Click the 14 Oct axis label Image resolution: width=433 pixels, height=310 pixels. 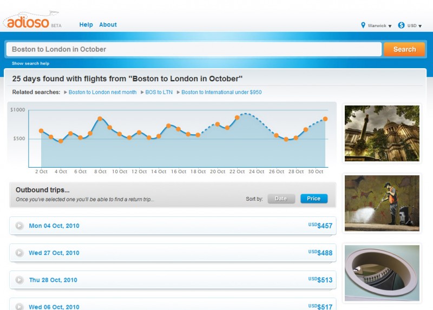pyautogui.click(x=159, y=172)
